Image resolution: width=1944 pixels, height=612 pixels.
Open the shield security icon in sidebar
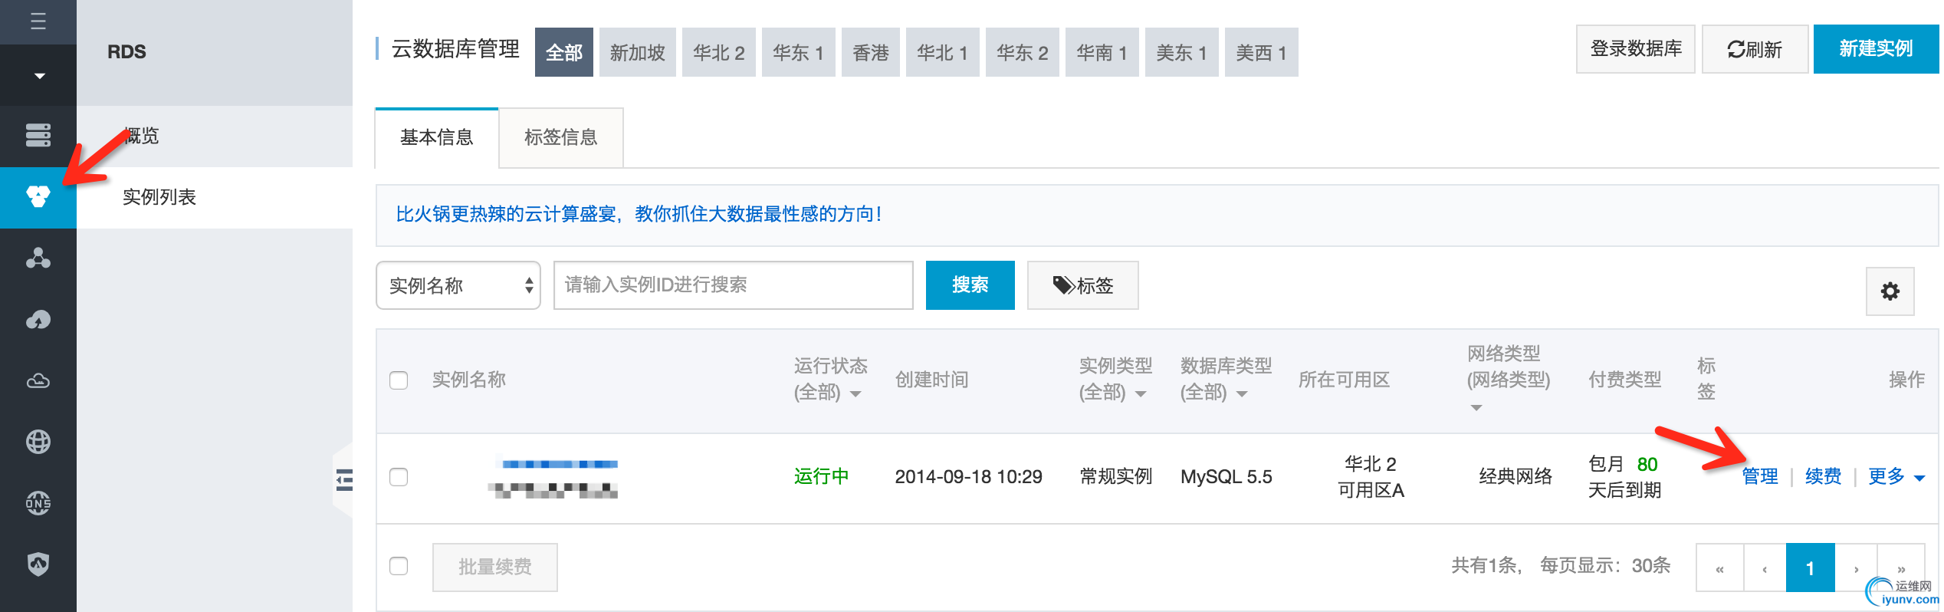click(38, 564)
